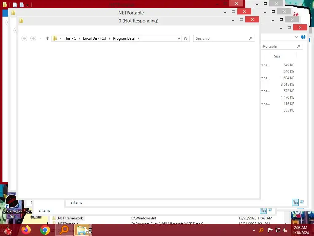Screen dimensions: 314x236
Task: Select the 3,615 KB size entry
Action: point(287,84)
